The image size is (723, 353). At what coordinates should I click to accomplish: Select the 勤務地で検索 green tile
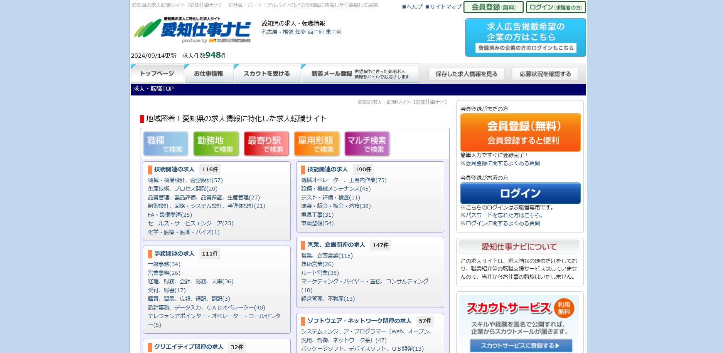[x=216, y=144]
